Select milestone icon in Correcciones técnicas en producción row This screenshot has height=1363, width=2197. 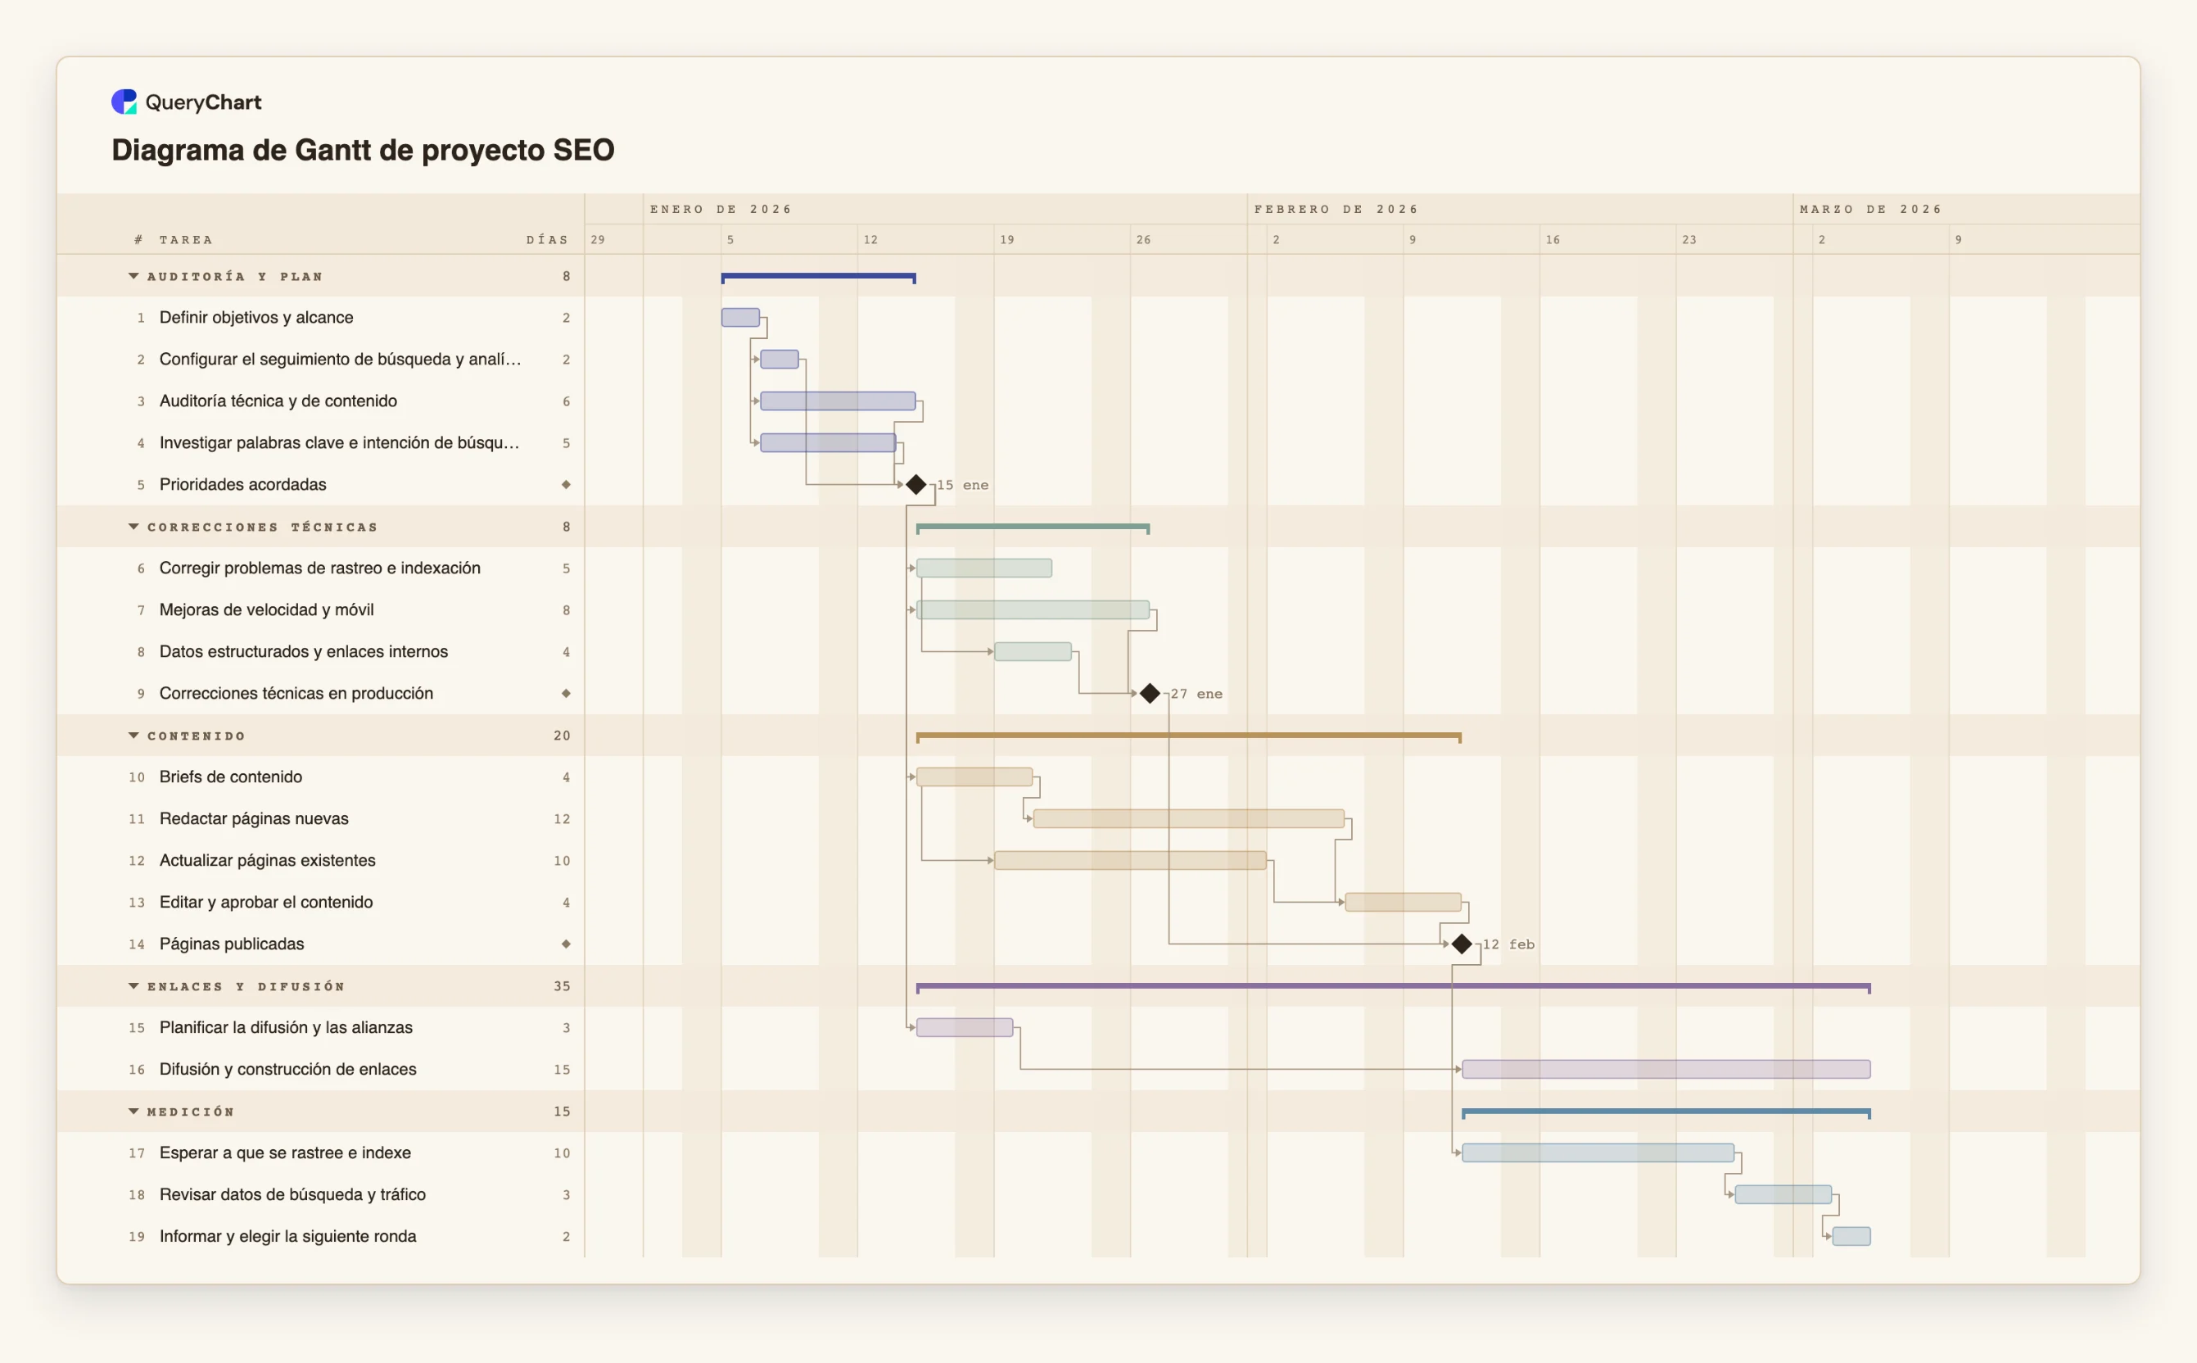566,693
